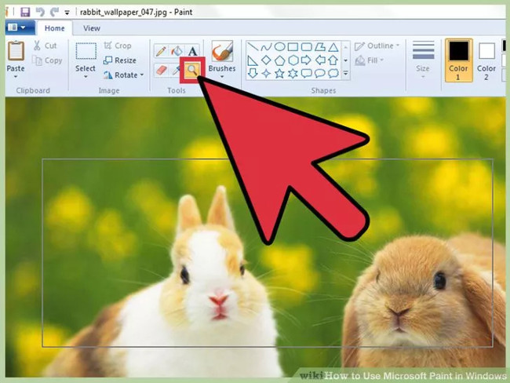Choose the Left arrow shape
This screenshot has width=510, height=383.
[320, 60]
